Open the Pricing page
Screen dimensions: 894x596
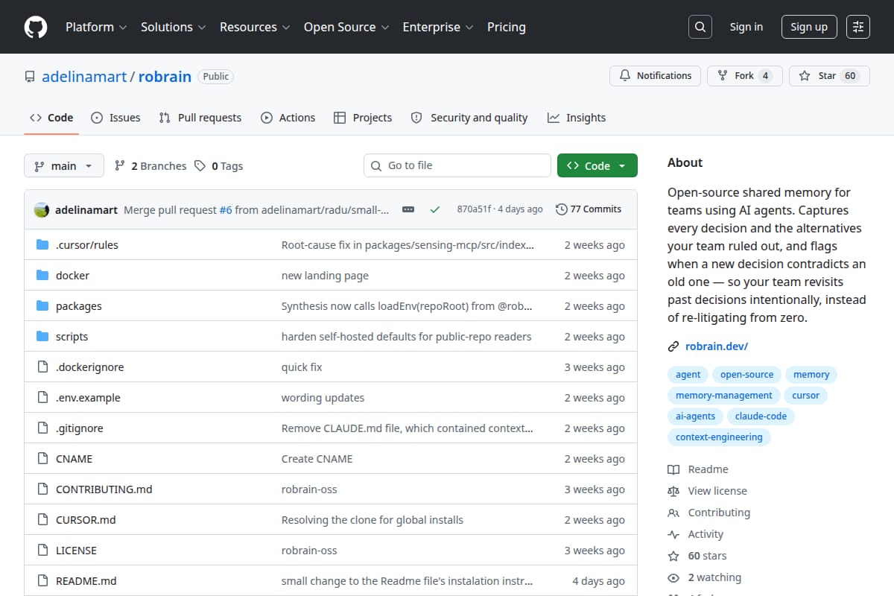507,27
